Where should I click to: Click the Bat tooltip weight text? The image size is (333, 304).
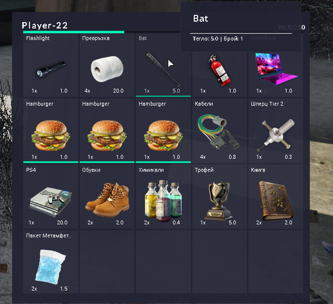tap(206, 39)
